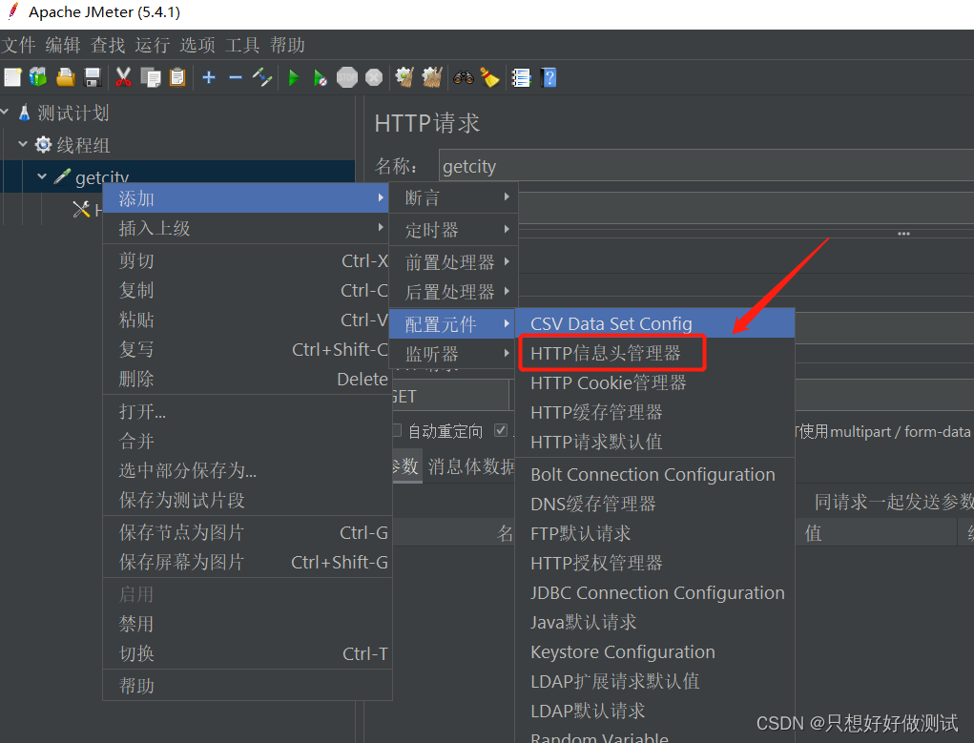Click the flask icon of 测试计划
The image size is (974, 743).
tap(24, 113)
